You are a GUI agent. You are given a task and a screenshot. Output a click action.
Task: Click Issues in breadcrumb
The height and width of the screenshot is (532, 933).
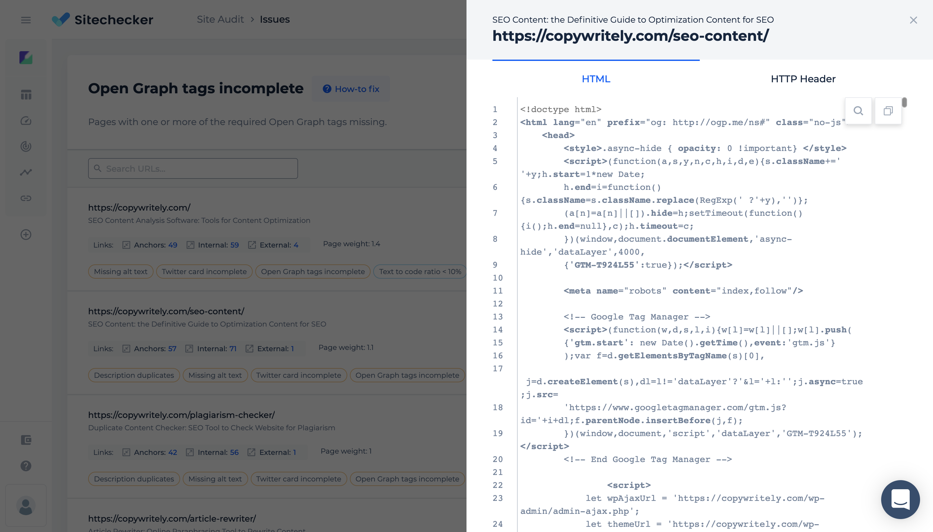(x=275, y=19)
